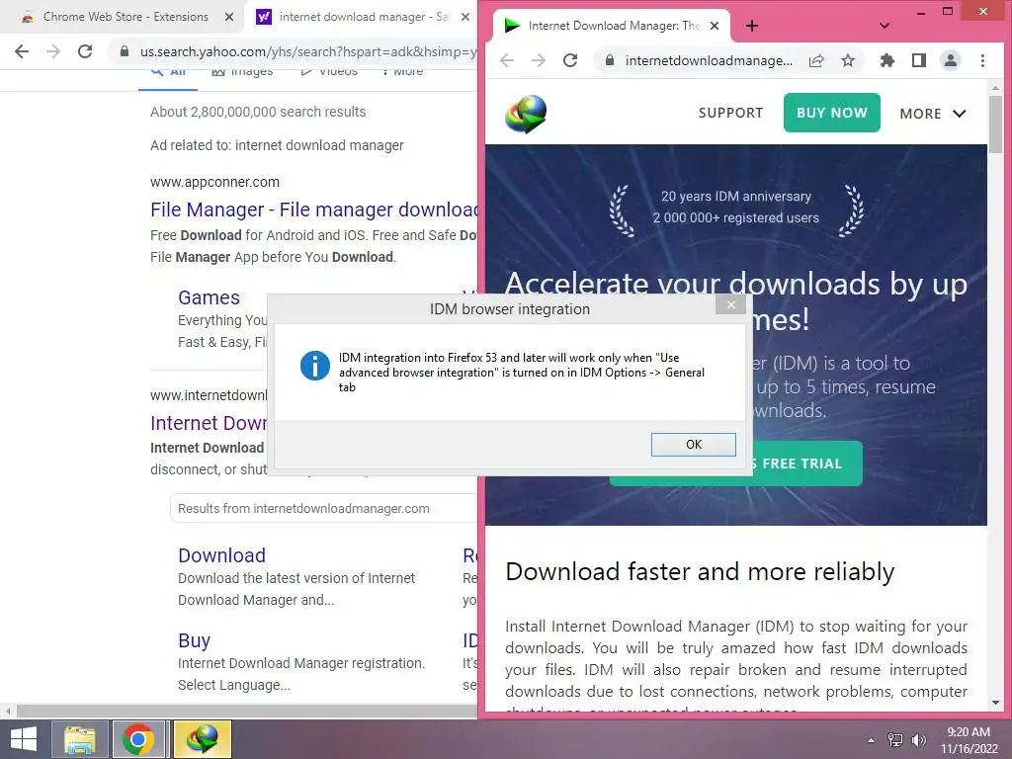Click 'Results from internetdownloadmanager.com' box

tap(324, 509)
